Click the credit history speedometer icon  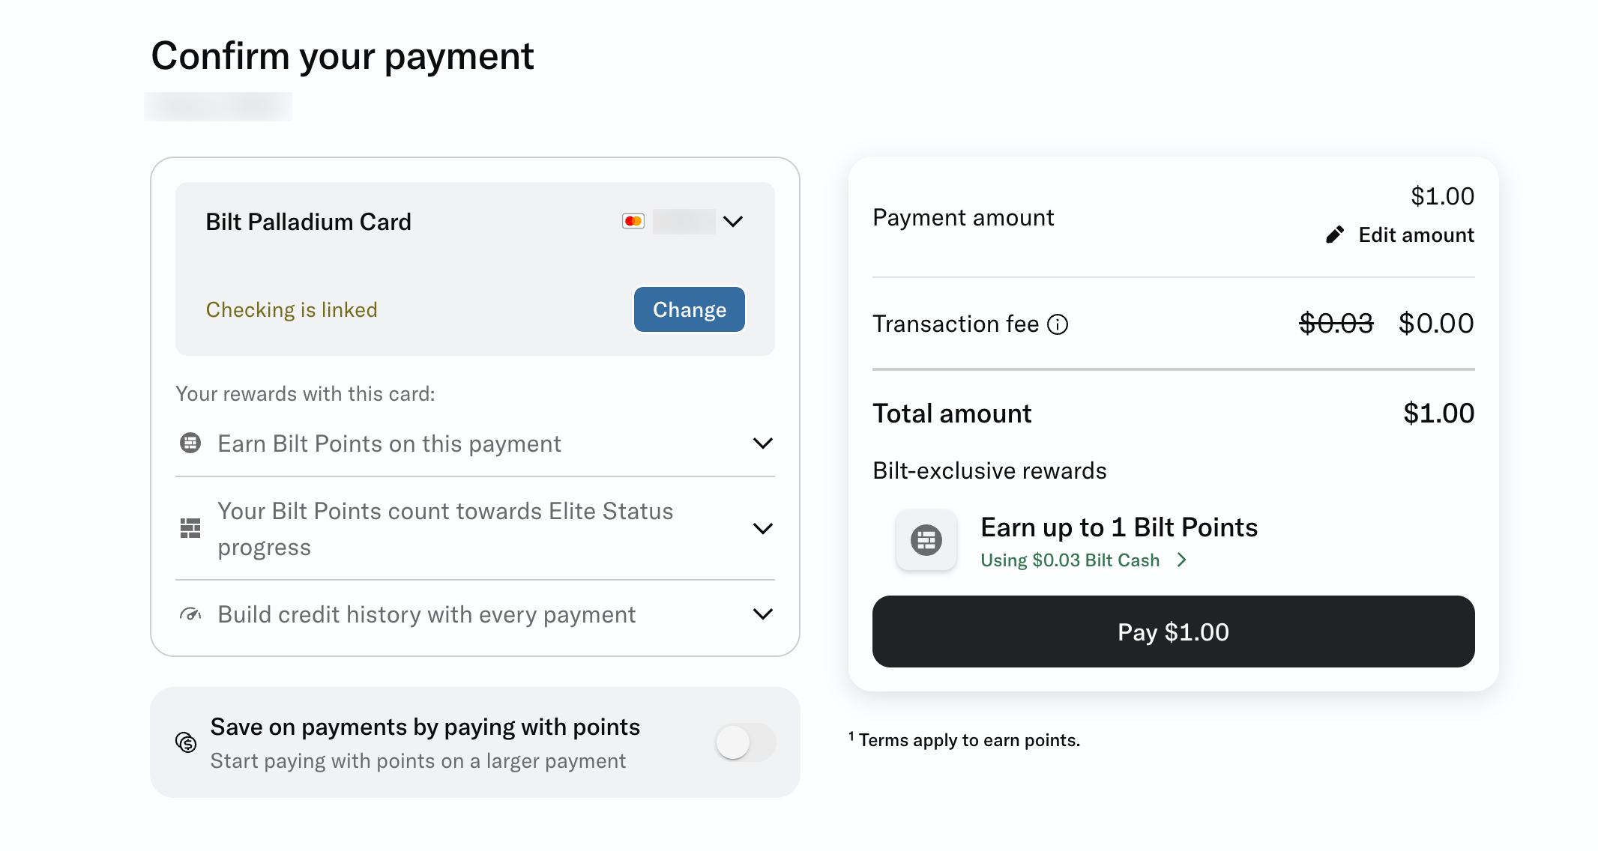191,614
